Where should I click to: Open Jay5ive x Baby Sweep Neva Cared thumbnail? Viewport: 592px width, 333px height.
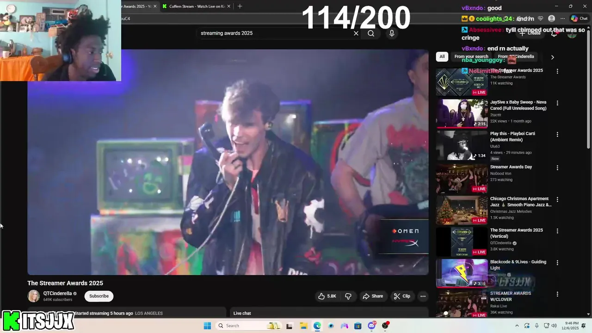(462, 113)
